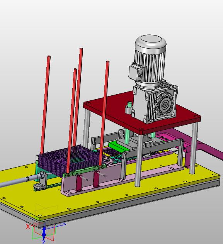Click the blue Z axis arrow of the triad
Viewport: 223px width, 244px height.
point(44,232)
